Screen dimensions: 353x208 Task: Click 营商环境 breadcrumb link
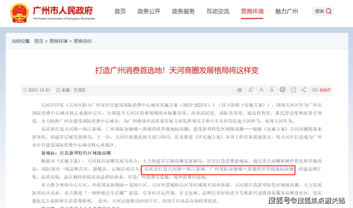pyautogui.click(x=58, y=41)
